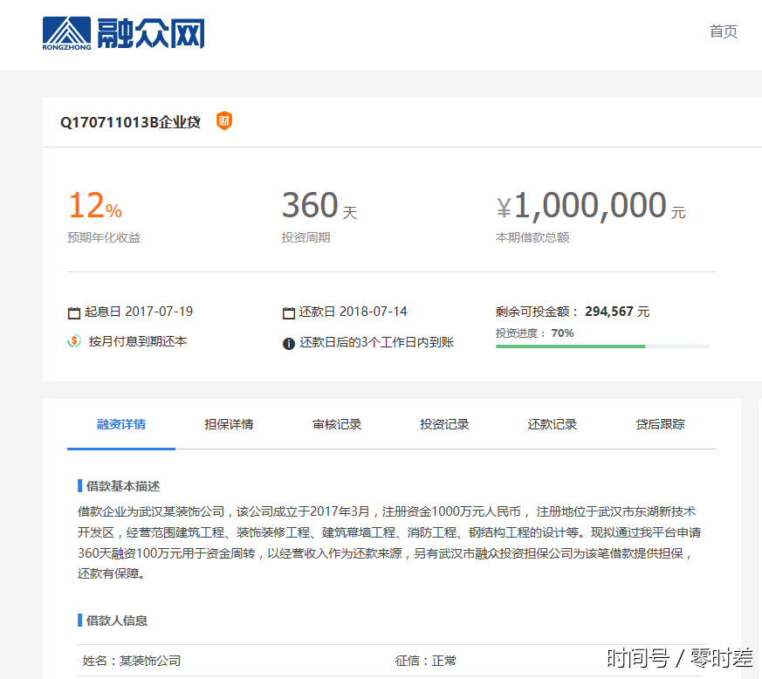Click the money icon beside 按月付息到期还本

point(74,341)
